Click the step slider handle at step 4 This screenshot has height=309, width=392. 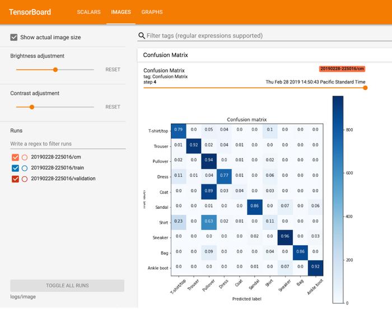click(x=365, y=88)
